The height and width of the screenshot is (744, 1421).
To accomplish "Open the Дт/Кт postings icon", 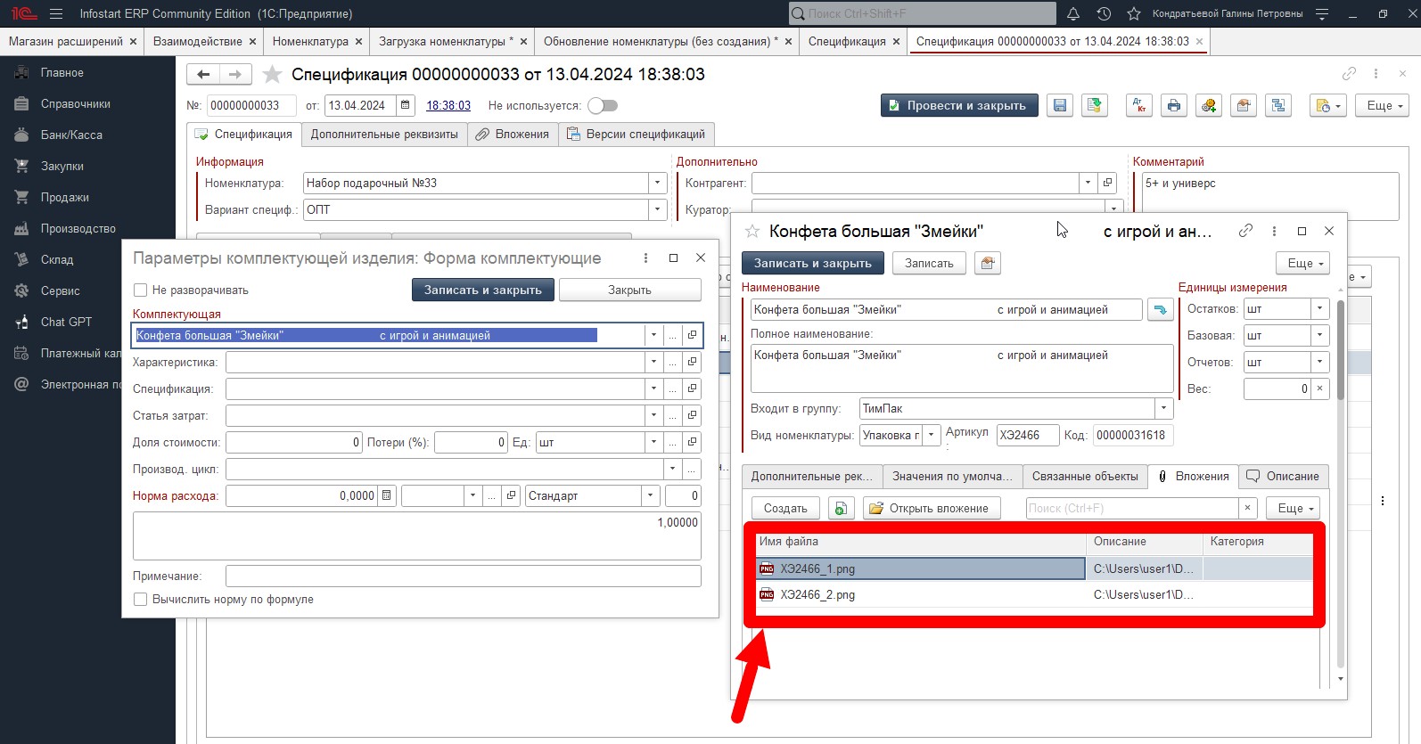I will [x=1139, y=105].
